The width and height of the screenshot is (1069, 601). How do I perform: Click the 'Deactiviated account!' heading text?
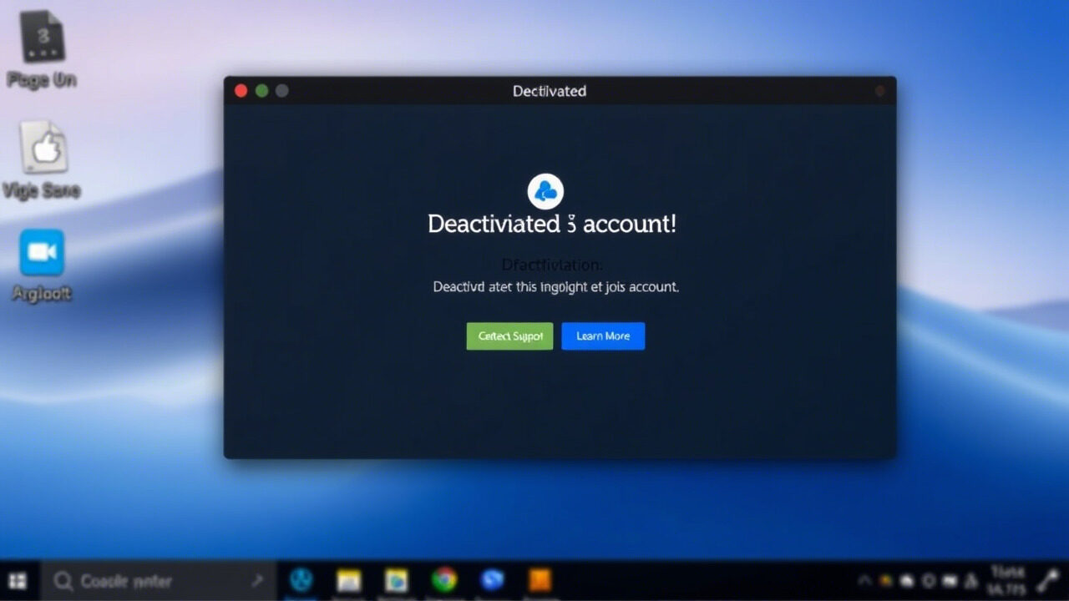point(552,224)
